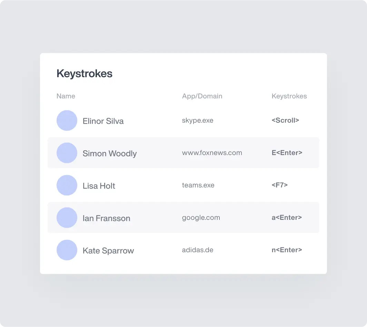Click the teams.exe app entry
The height and width of the screenshot is (327, 367).
click(x=198, y=185)
